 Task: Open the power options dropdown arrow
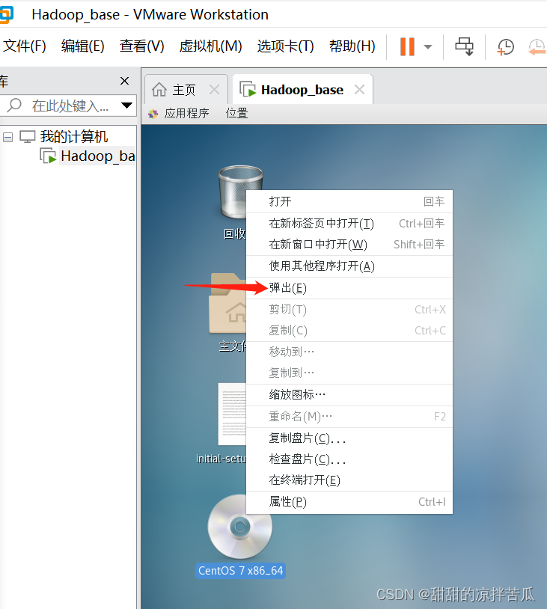pos(428,47)
